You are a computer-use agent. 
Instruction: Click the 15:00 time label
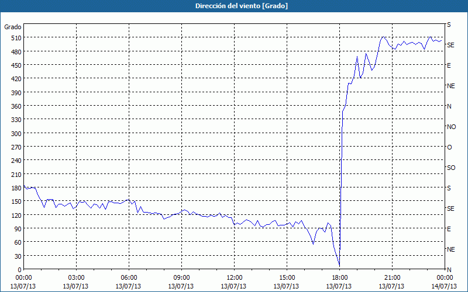click(287, 278)
